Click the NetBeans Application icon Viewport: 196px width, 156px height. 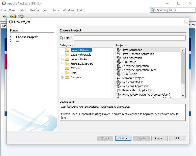pyautogui.click(x=119, y=86)
